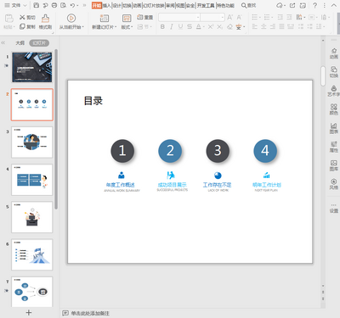Screen dimensions: 340x318
Task: Click the clear formatting eraser icon
Action: [x=229, y=27]
